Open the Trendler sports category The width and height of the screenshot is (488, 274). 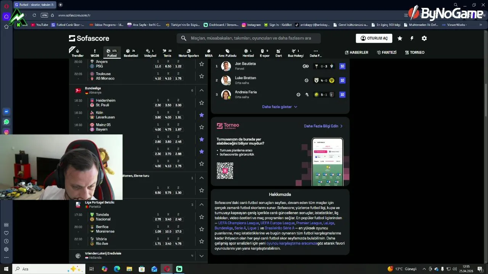click(77, 53)
